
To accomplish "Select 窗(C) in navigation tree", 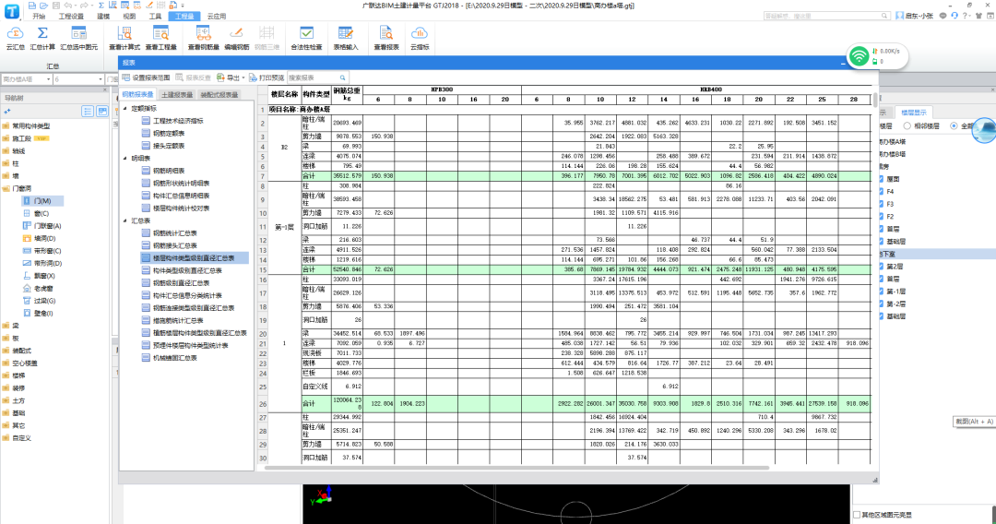I will tap(41, 213).
